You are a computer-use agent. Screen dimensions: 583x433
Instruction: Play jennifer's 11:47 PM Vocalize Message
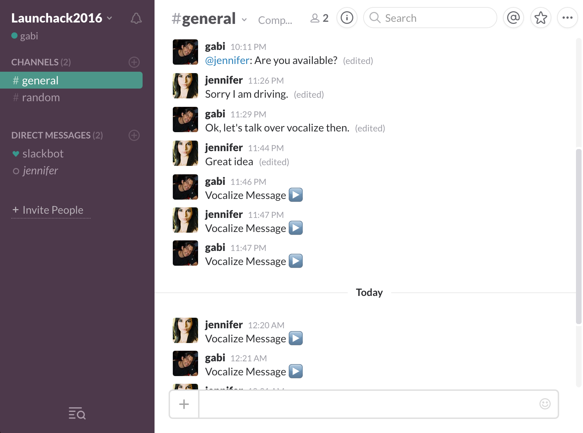point(296,228)
